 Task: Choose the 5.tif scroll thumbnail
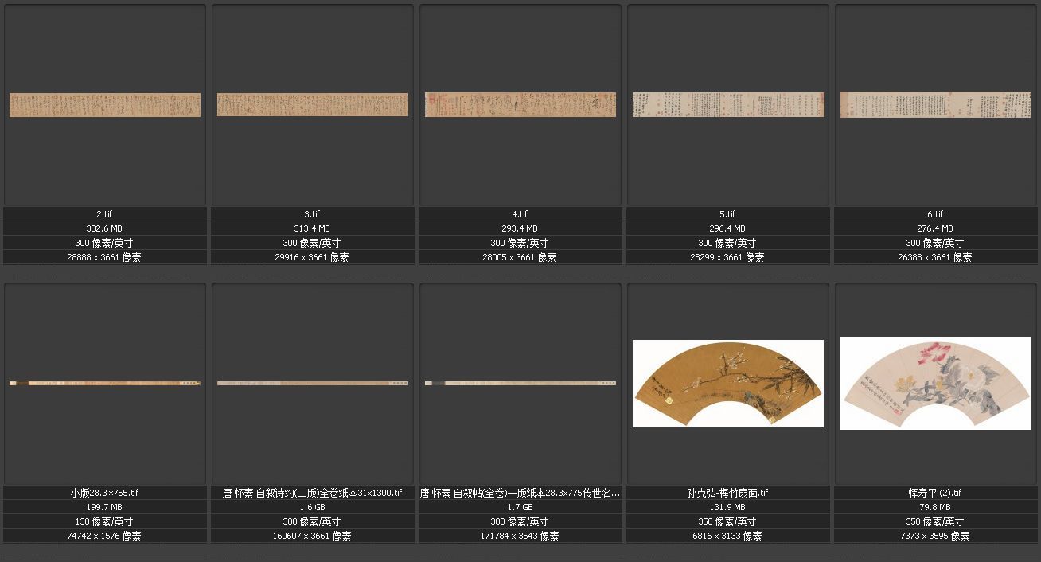pyautogui.click(x=728, y=105)
